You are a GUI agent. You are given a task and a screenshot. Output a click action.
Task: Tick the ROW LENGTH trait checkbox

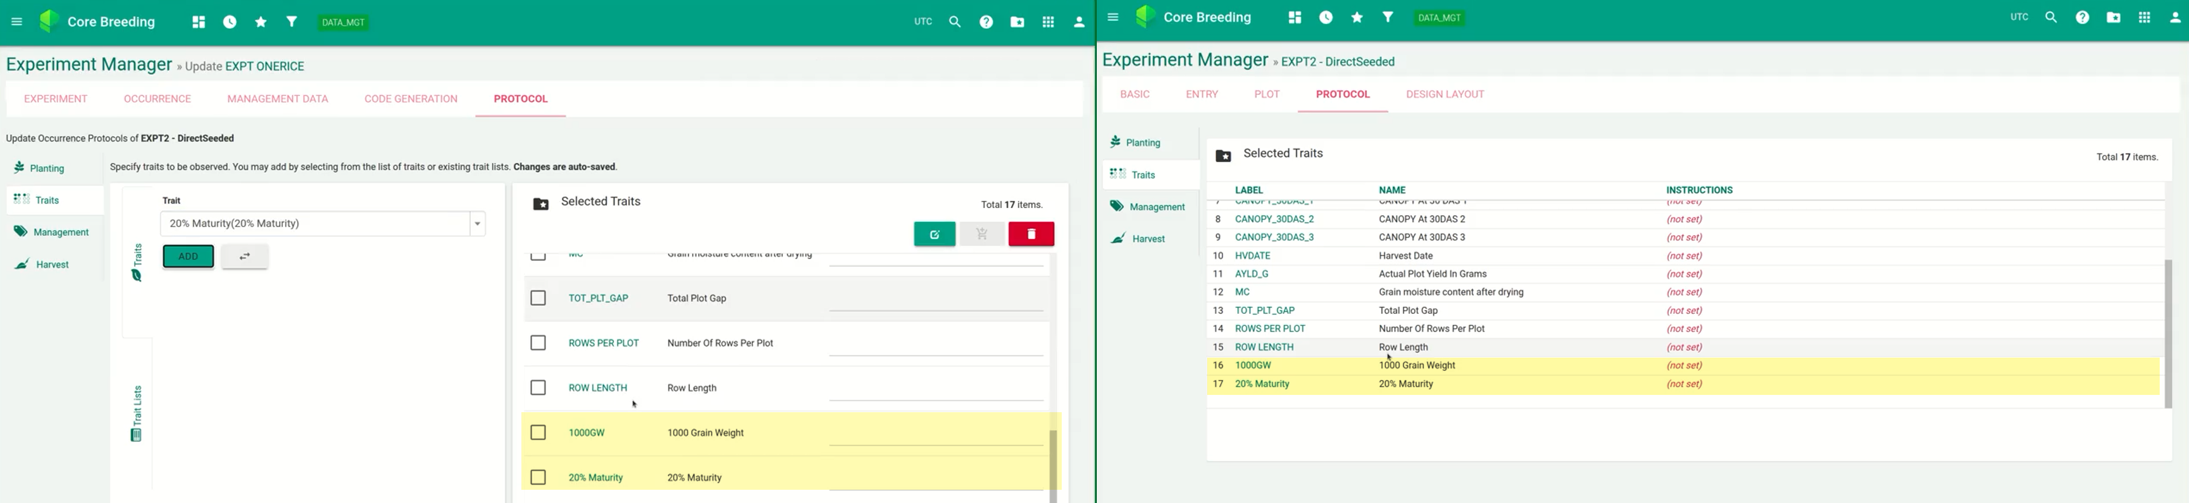tap(538, 388)
